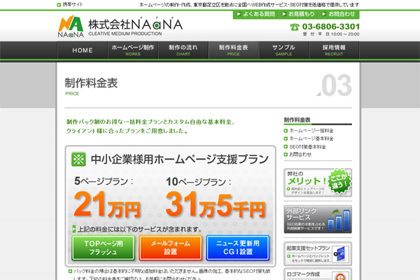Open SEO対策基本料金 sidebar link
Image resolution: width=420 pixels, height=280 pixels.
coord(310,146)
